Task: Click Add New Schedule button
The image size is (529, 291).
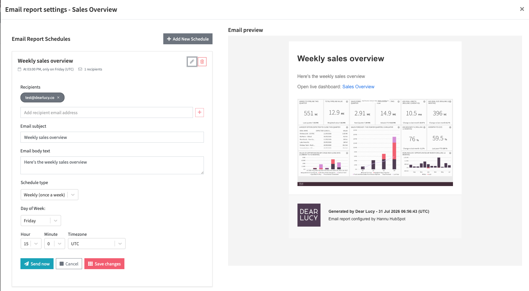Action: [188, 39]
